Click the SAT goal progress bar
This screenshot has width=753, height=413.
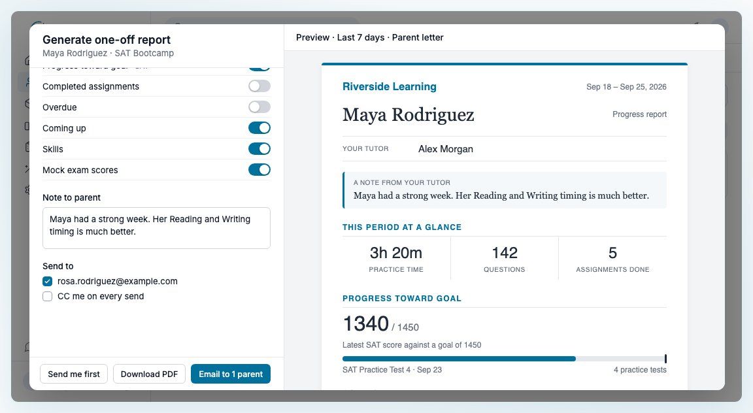(504, 359)
